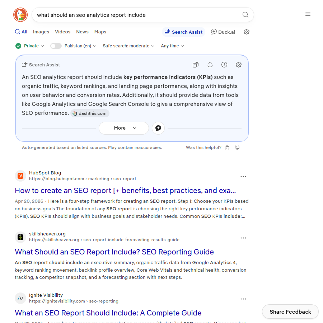This screenshot has height=323, width=323.
Task: Switch to the Videos tab
Action: pos(62,32)
